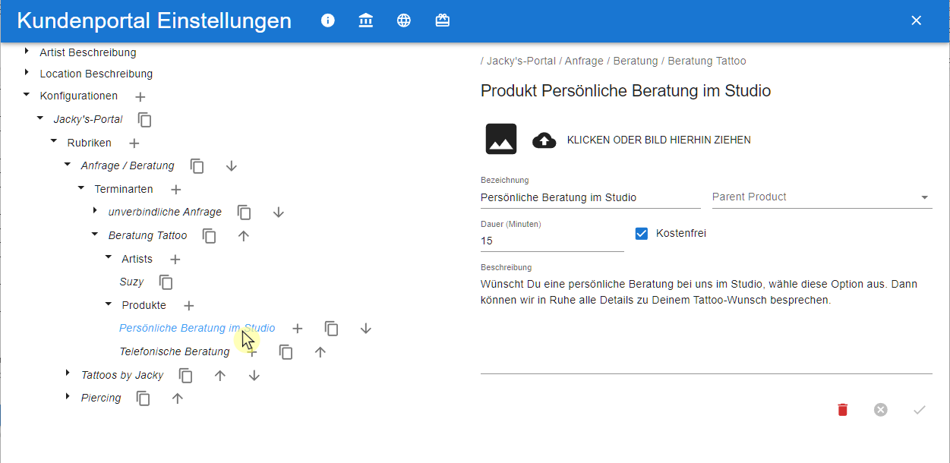Screen dimensions: 950x463
Task: Collapse the Produkte node
Action: (x=109, y=304)
